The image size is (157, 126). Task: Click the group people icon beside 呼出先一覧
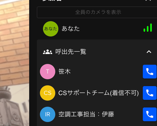(48, 52)
